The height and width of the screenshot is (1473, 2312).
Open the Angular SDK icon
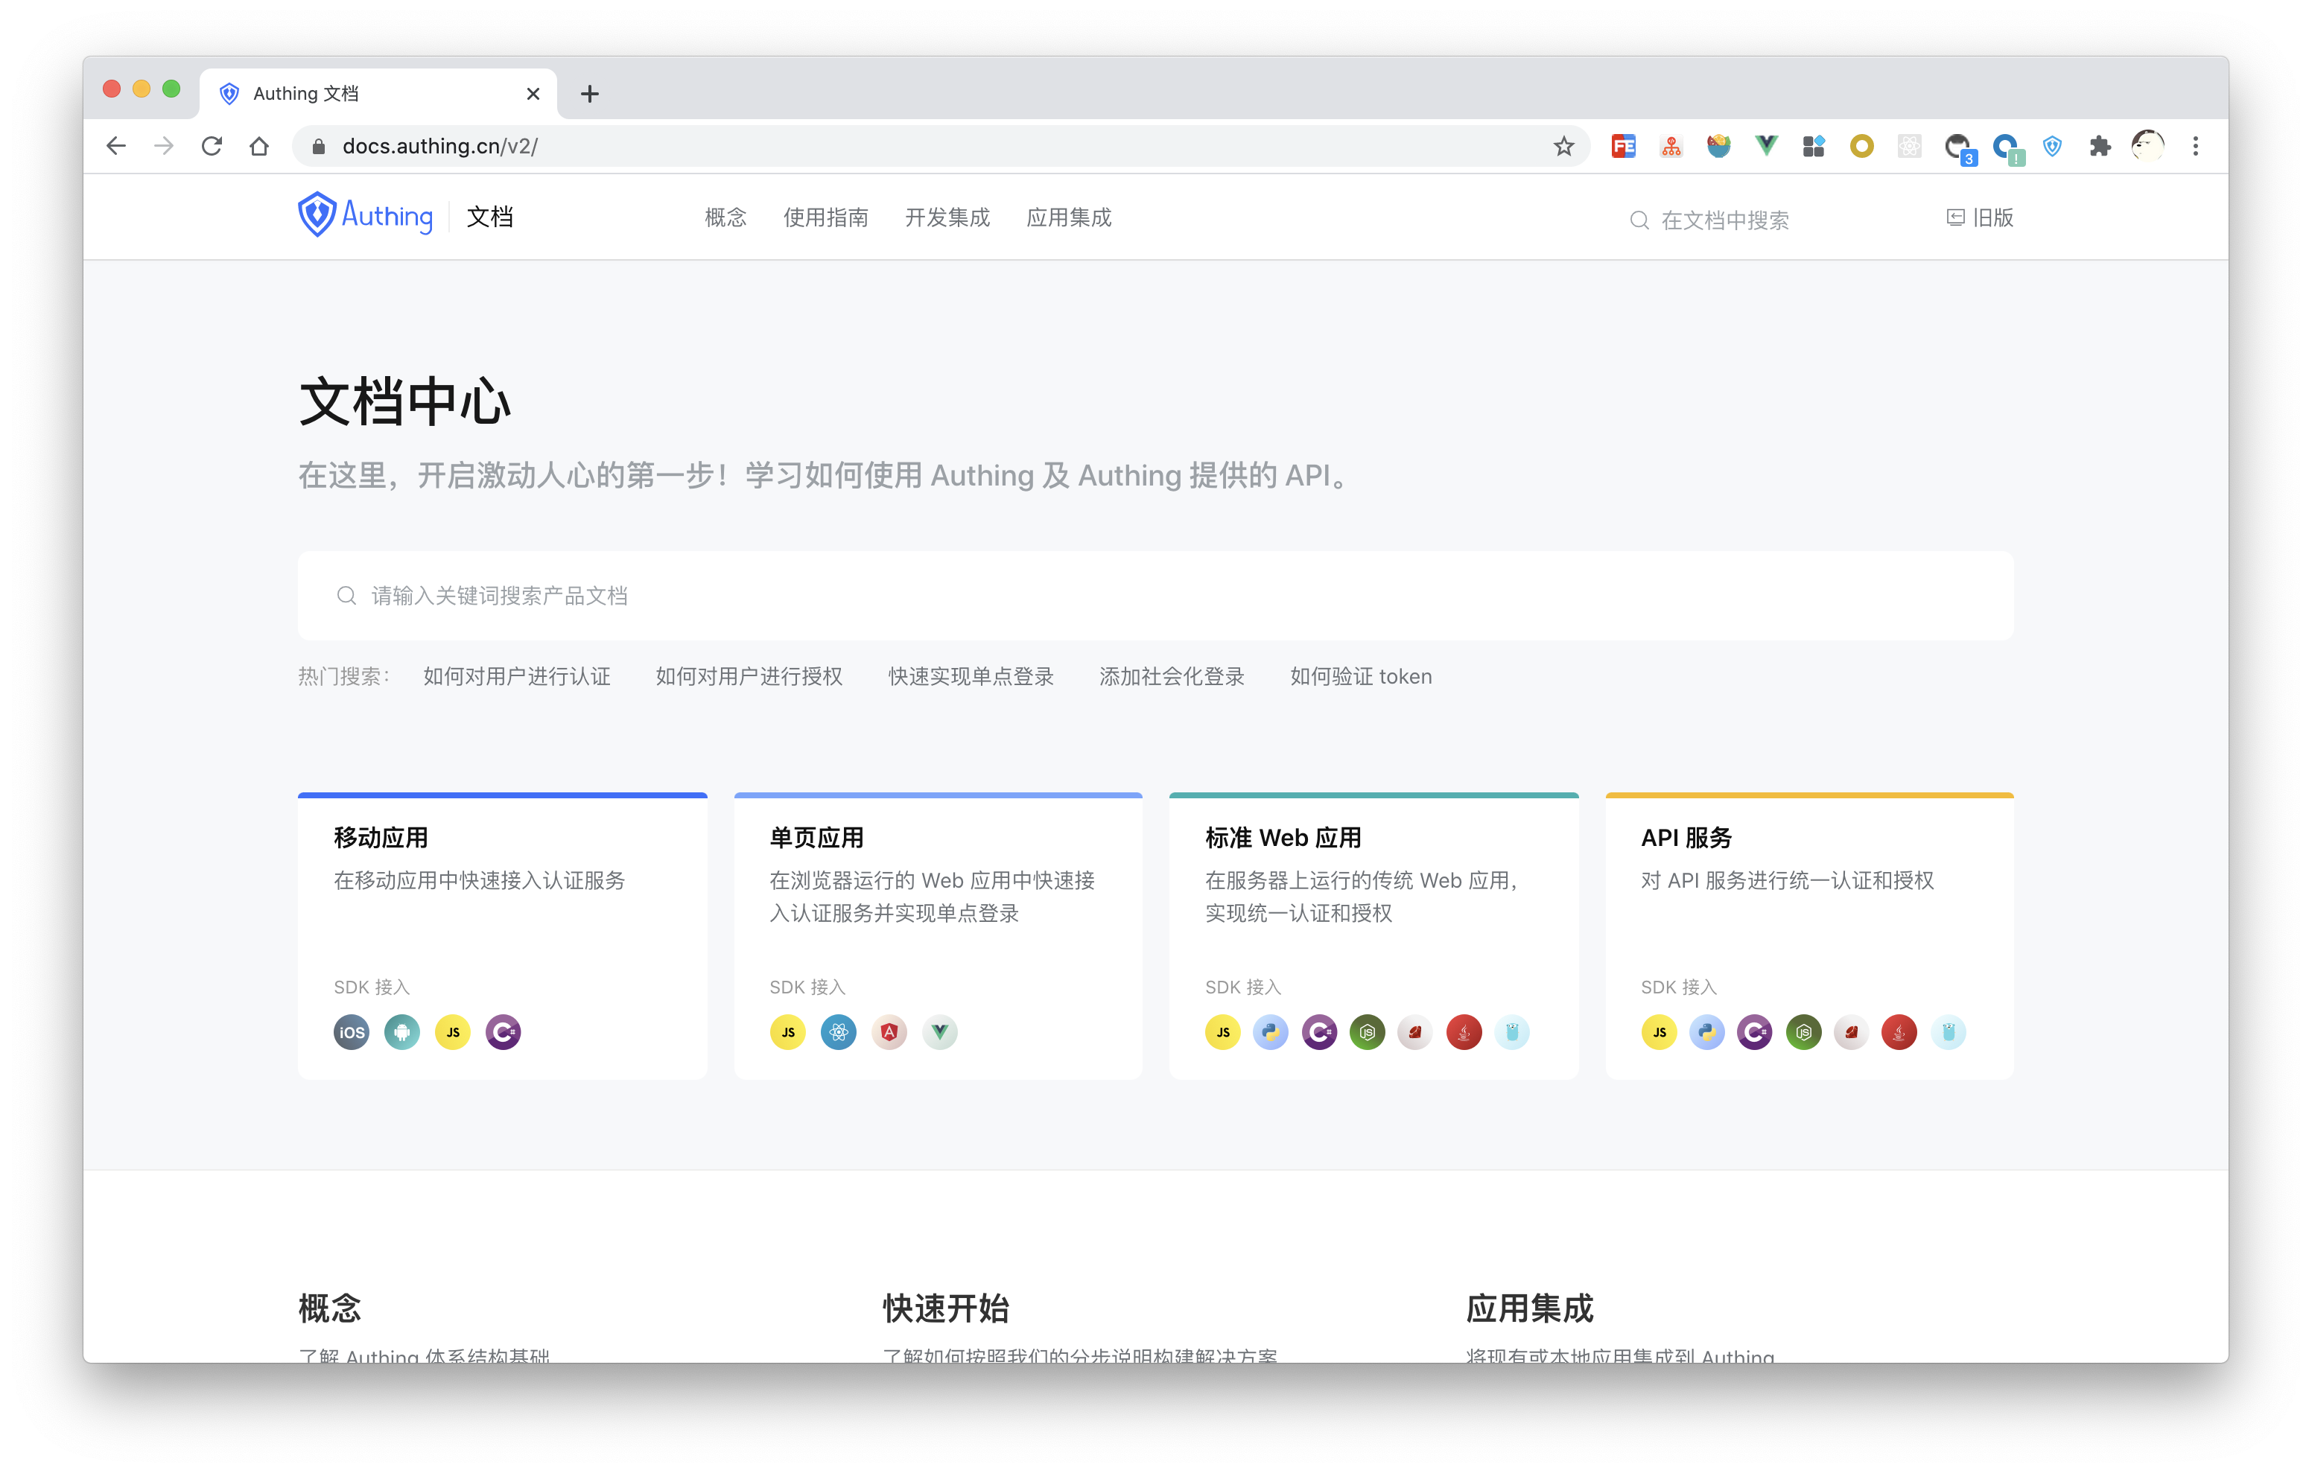[889, 1032]
